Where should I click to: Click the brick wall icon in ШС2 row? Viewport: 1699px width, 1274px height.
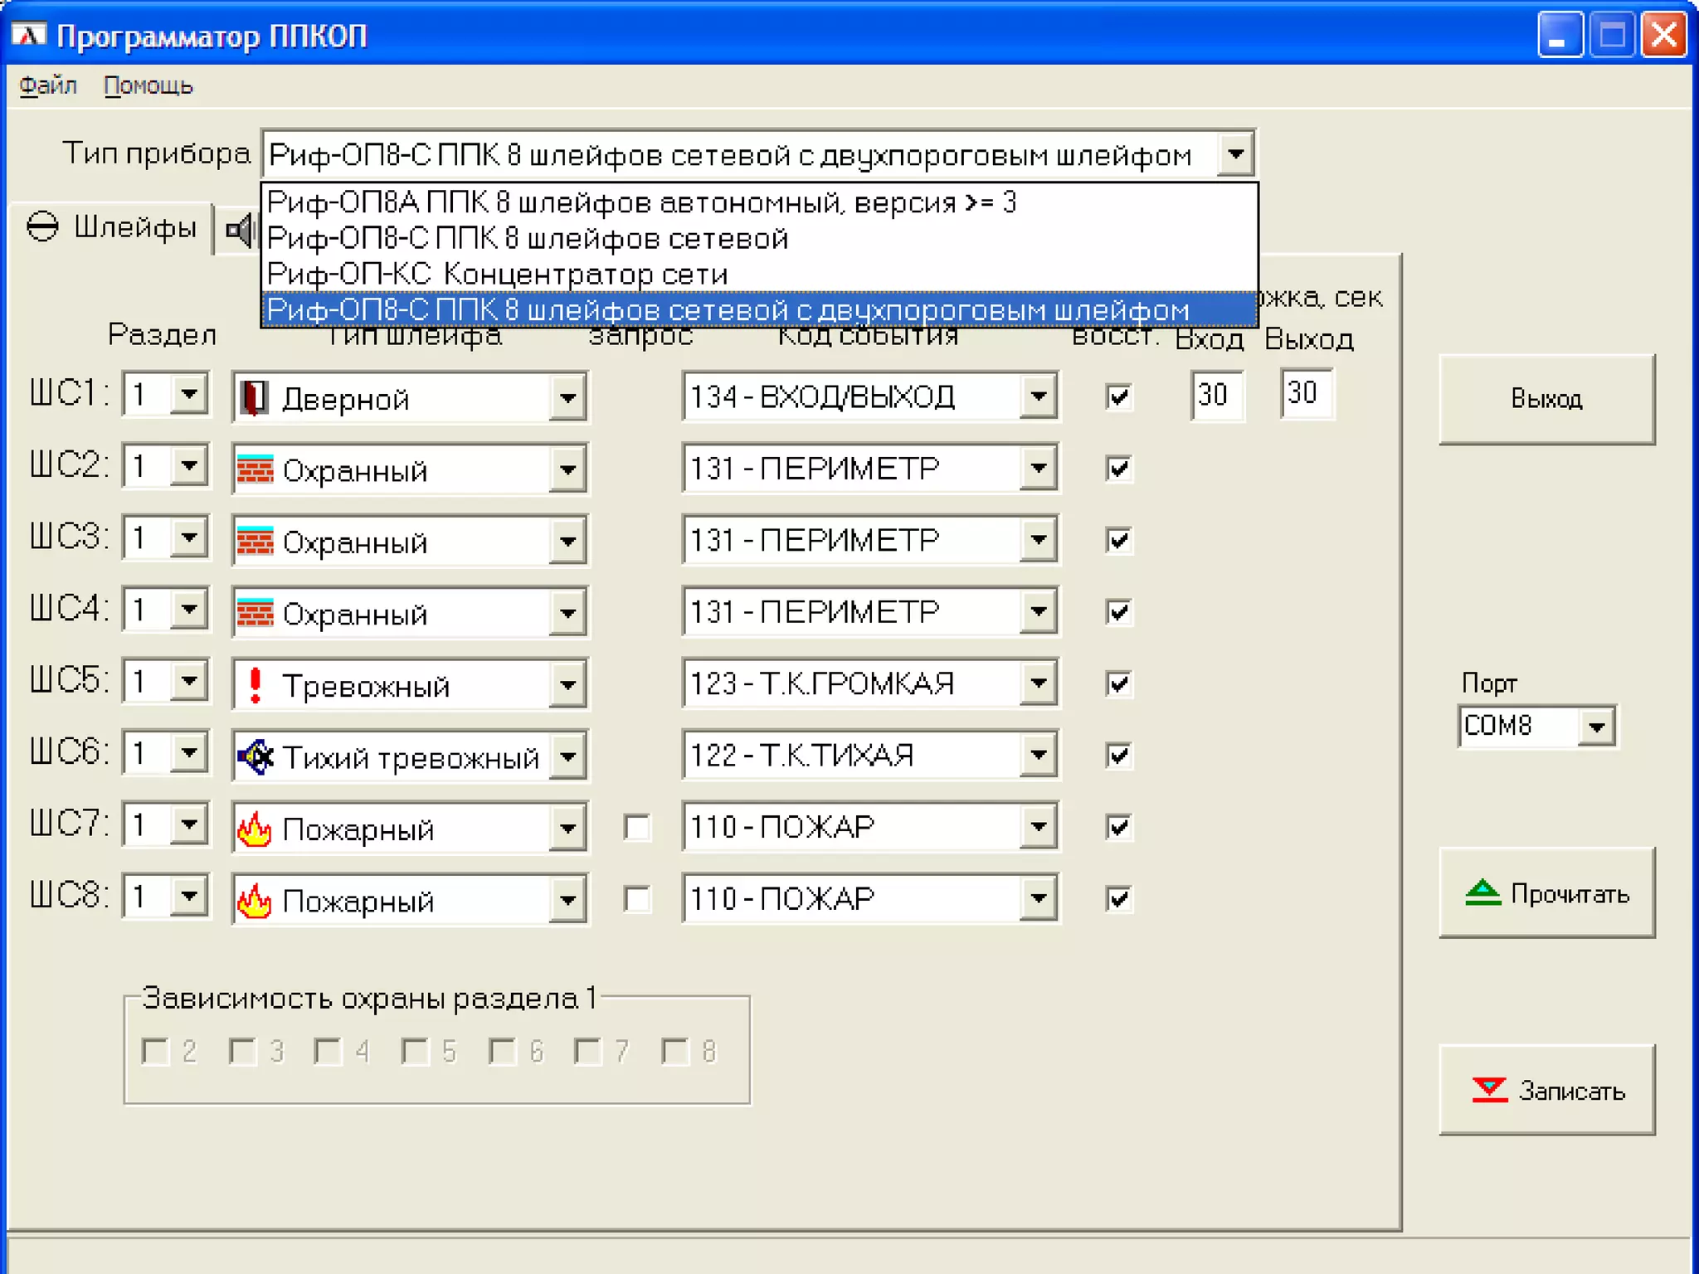coord(255,469)
